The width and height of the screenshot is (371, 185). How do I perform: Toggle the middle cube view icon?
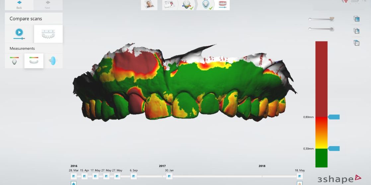(357, 31)
